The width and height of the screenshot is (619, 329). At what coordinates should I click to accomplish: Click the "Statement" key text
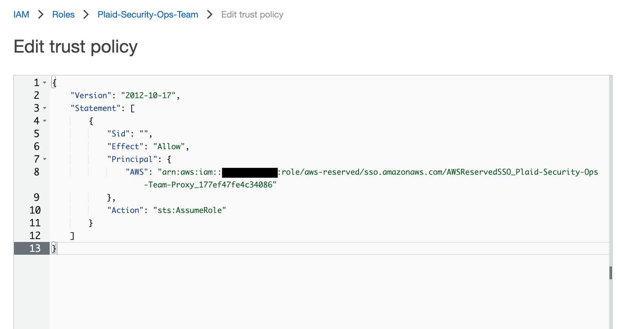pos(95,108)
